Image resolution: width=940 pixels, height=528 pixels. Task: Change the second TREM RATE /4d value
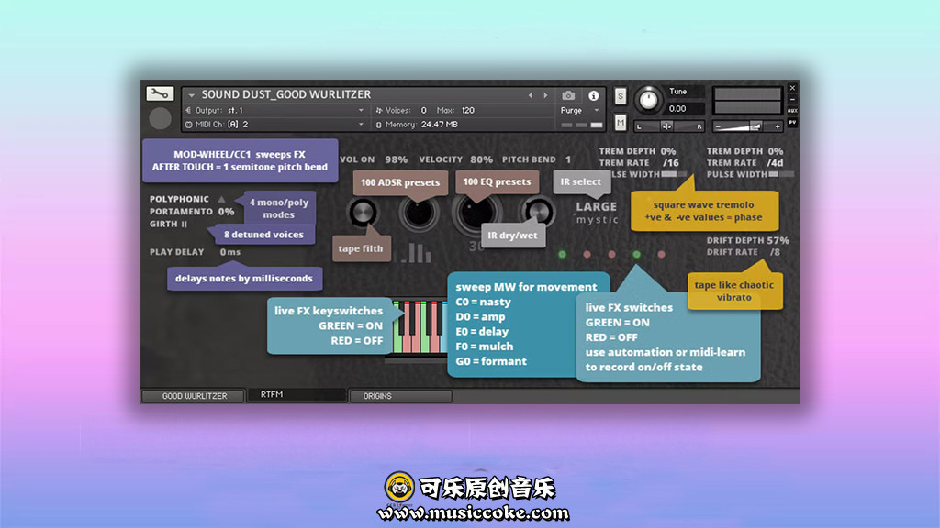(x=775, y=163)
